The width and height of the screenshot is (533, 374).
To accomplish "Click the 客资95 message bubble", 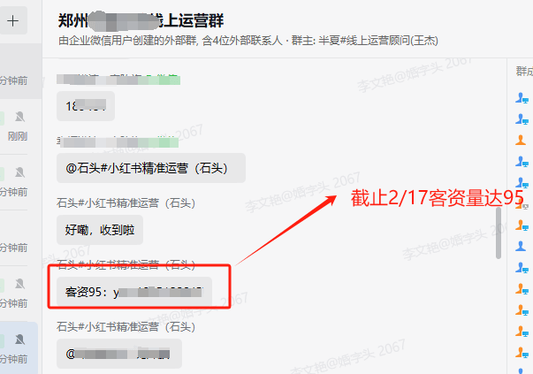I will 134,292.
